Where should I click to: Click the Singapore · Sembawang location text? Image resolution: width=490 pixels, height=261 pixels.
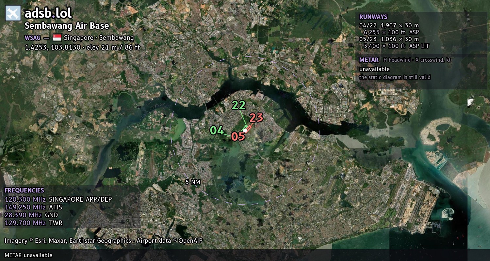click(99, 38)
